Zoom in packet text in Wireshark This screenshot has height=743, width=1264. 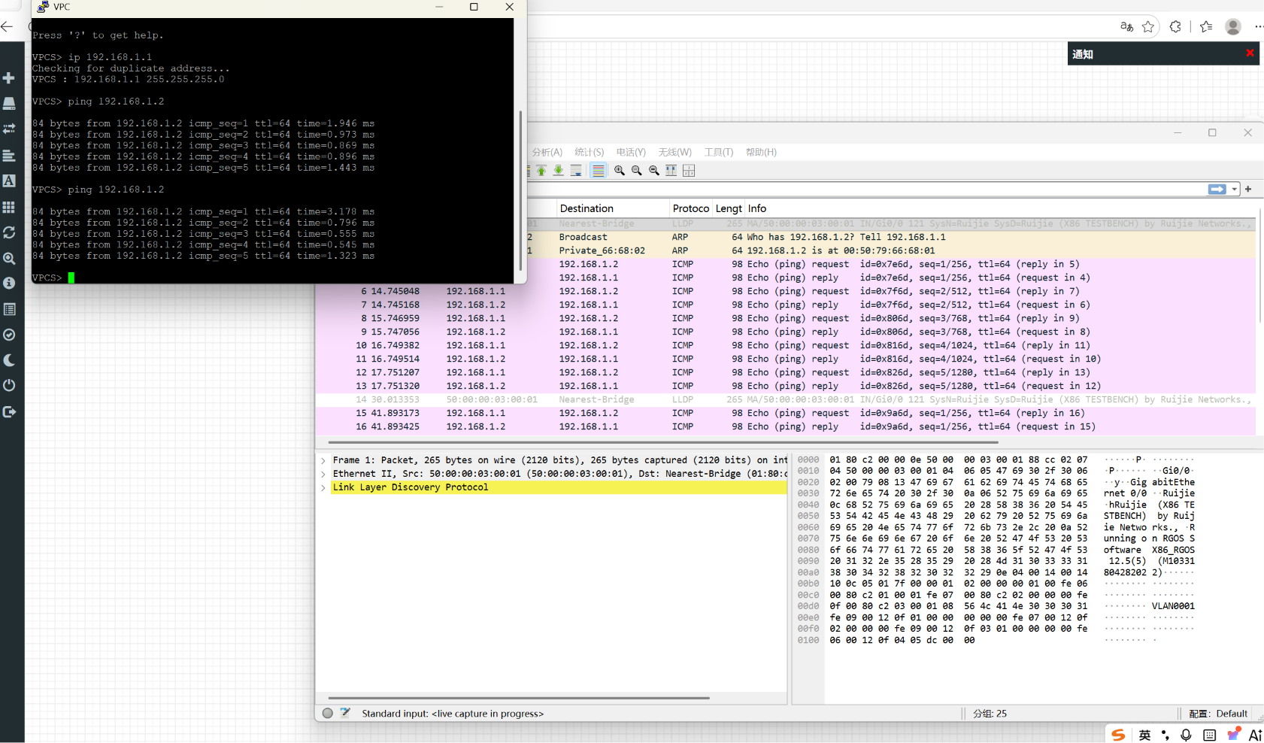click(620, 171)
